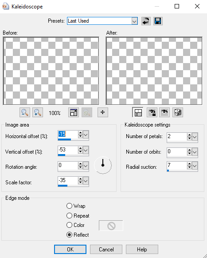This screenshot has width=207, height=258.
Task: Toggle the show/hide previews icon
Action: point(138,112)
